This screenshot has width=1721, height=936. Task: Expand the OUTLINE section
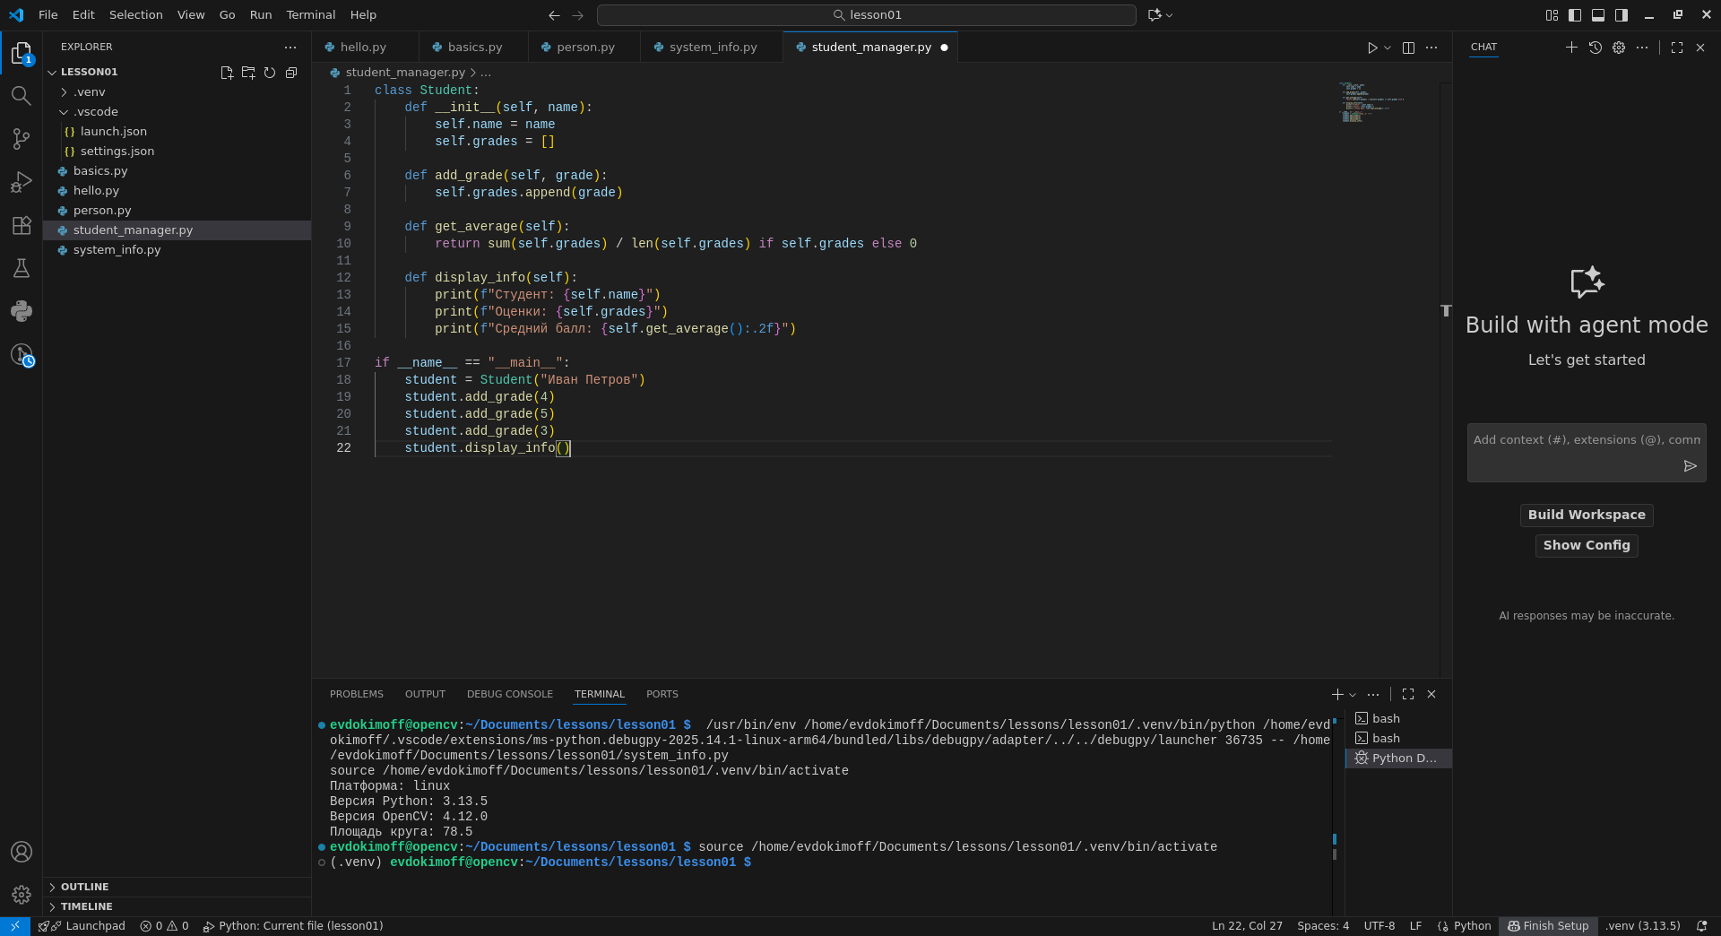[x=84, y=887]
